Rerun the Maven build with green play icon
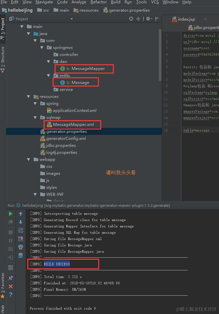 [x=11, y=214]
